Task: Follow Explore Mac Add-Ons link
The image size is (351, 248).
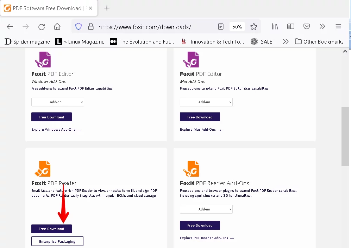Action: point(201,130)
